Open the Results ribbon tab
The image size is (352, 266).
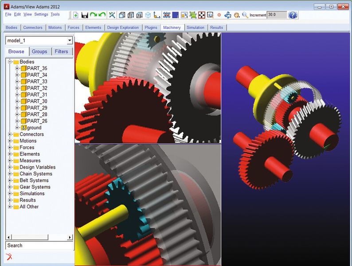click(216, 27)
